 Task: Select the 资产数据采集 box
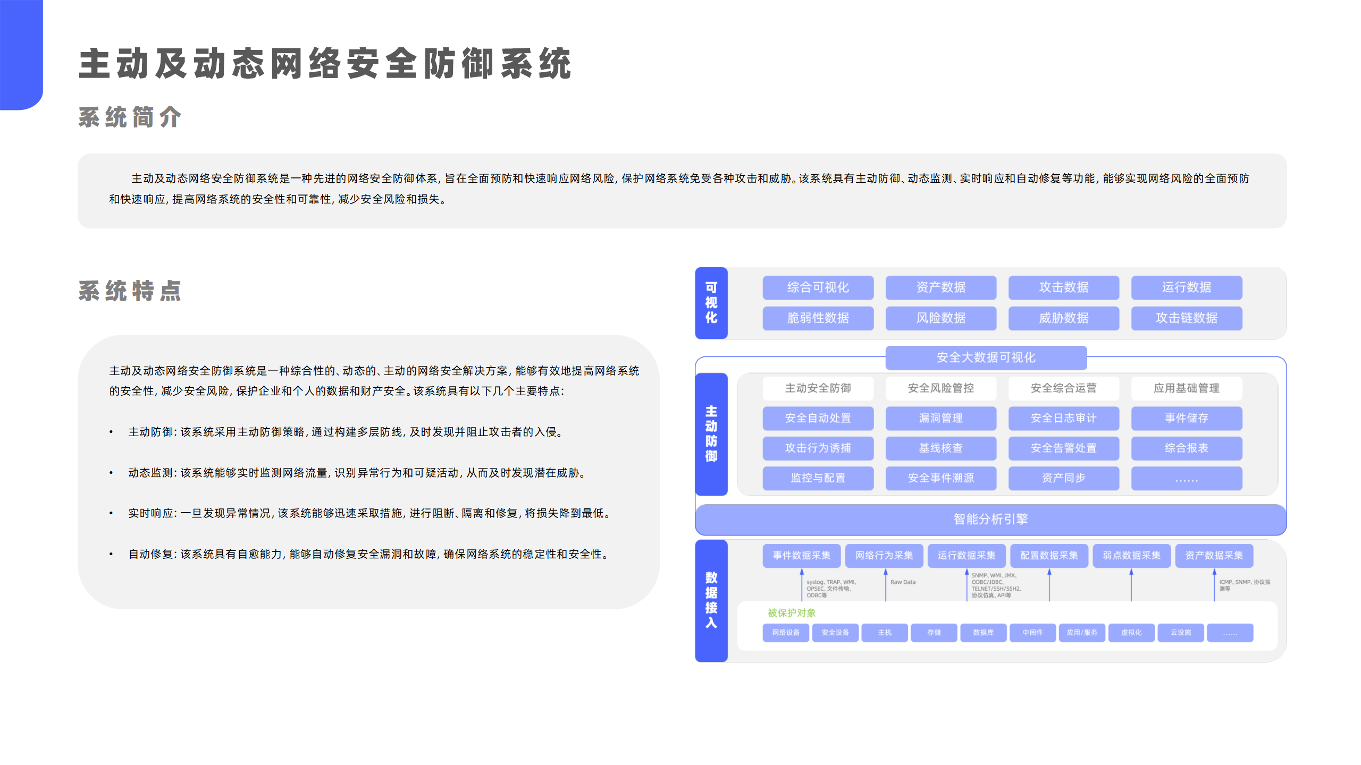click(x=1214, y=556)
